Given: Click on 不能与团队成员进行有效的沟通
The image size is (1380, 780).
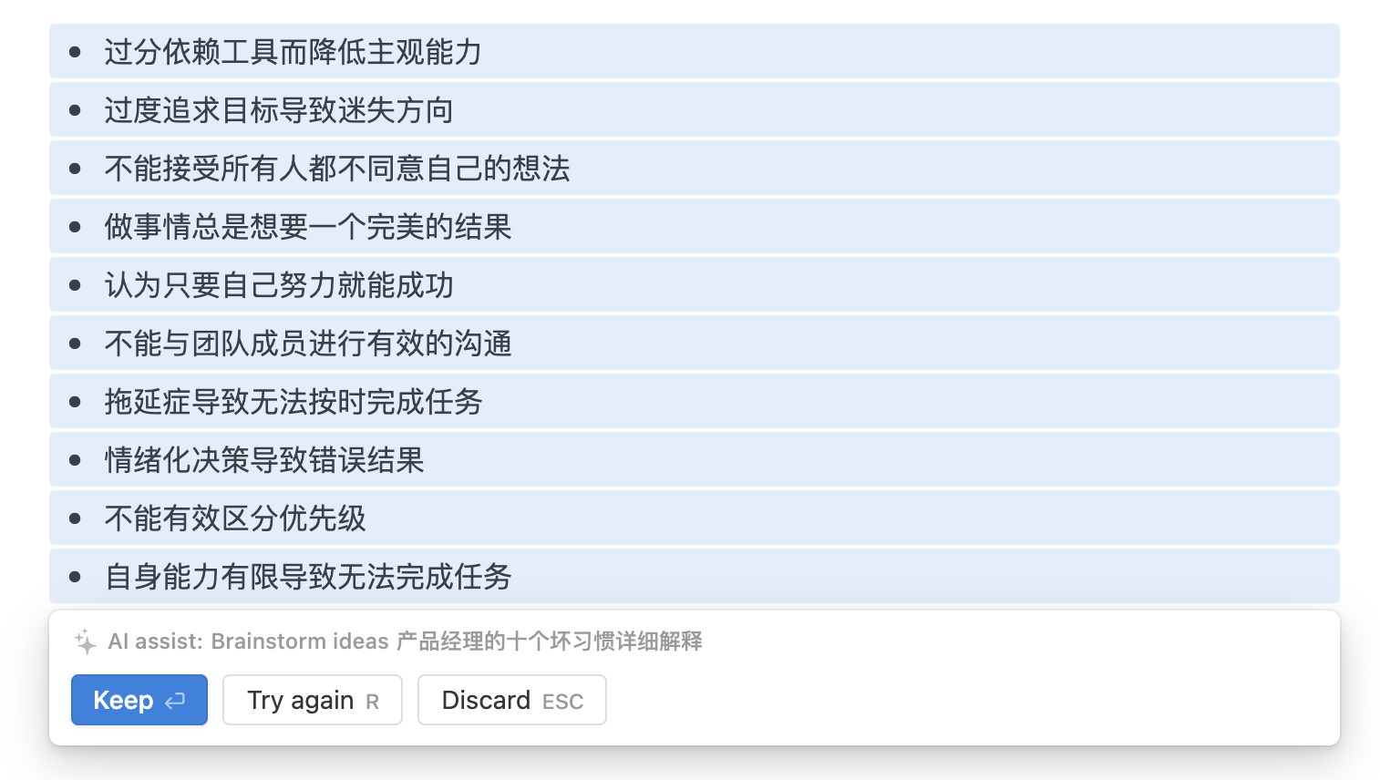Looking at the screenshot, I should click(307, 344).
